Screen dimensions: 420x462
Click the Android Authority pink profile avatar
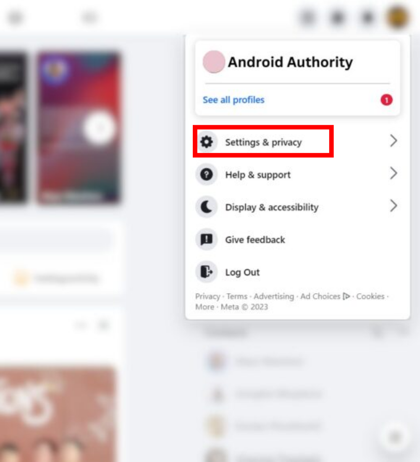214,62
